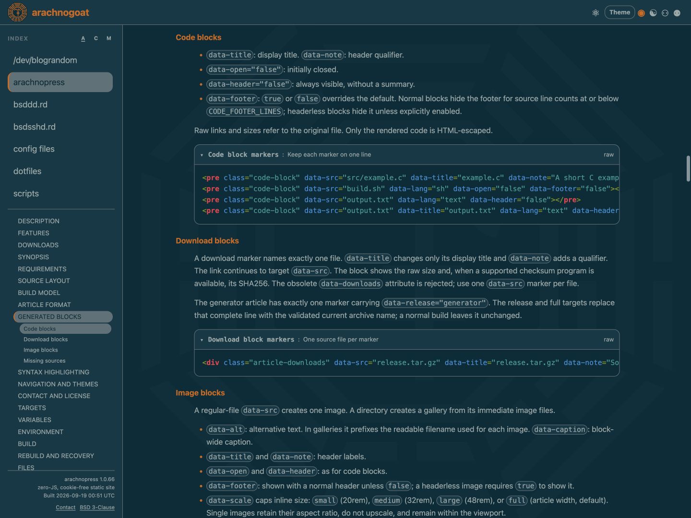The width and height of the screenshot is (691, 518).
Task: Open the BSD 3-Clause license link
Action: (97, 507)
